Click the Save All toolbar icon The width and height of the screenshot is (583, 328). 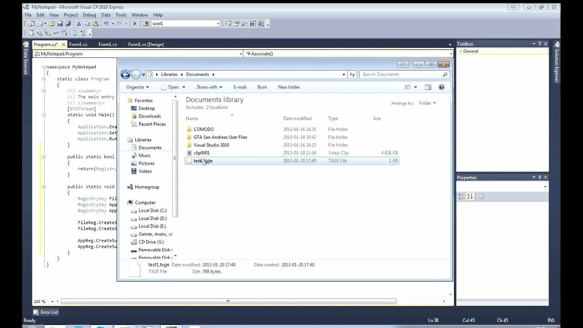point(68,24)
